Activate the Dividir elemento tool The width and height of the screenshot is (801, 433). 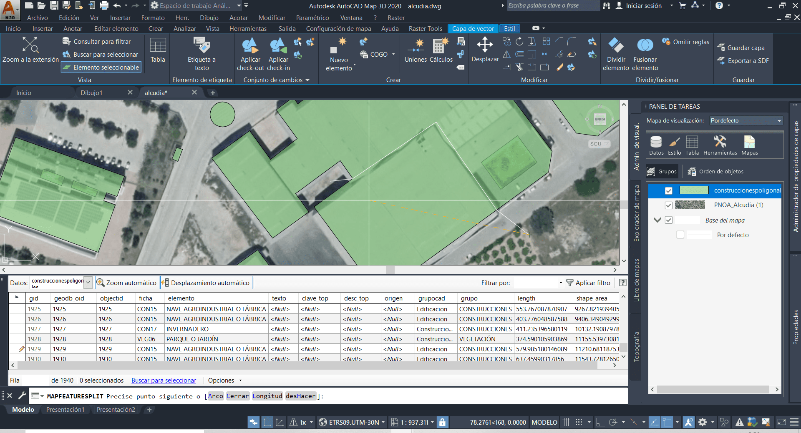pos(616,54)
